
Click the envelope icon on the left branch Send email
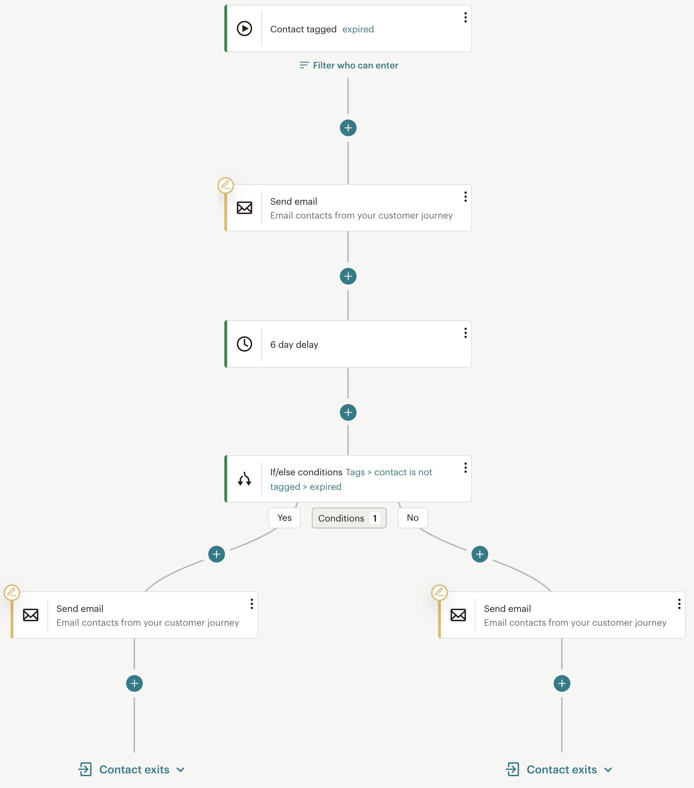[x=31, y=615]
